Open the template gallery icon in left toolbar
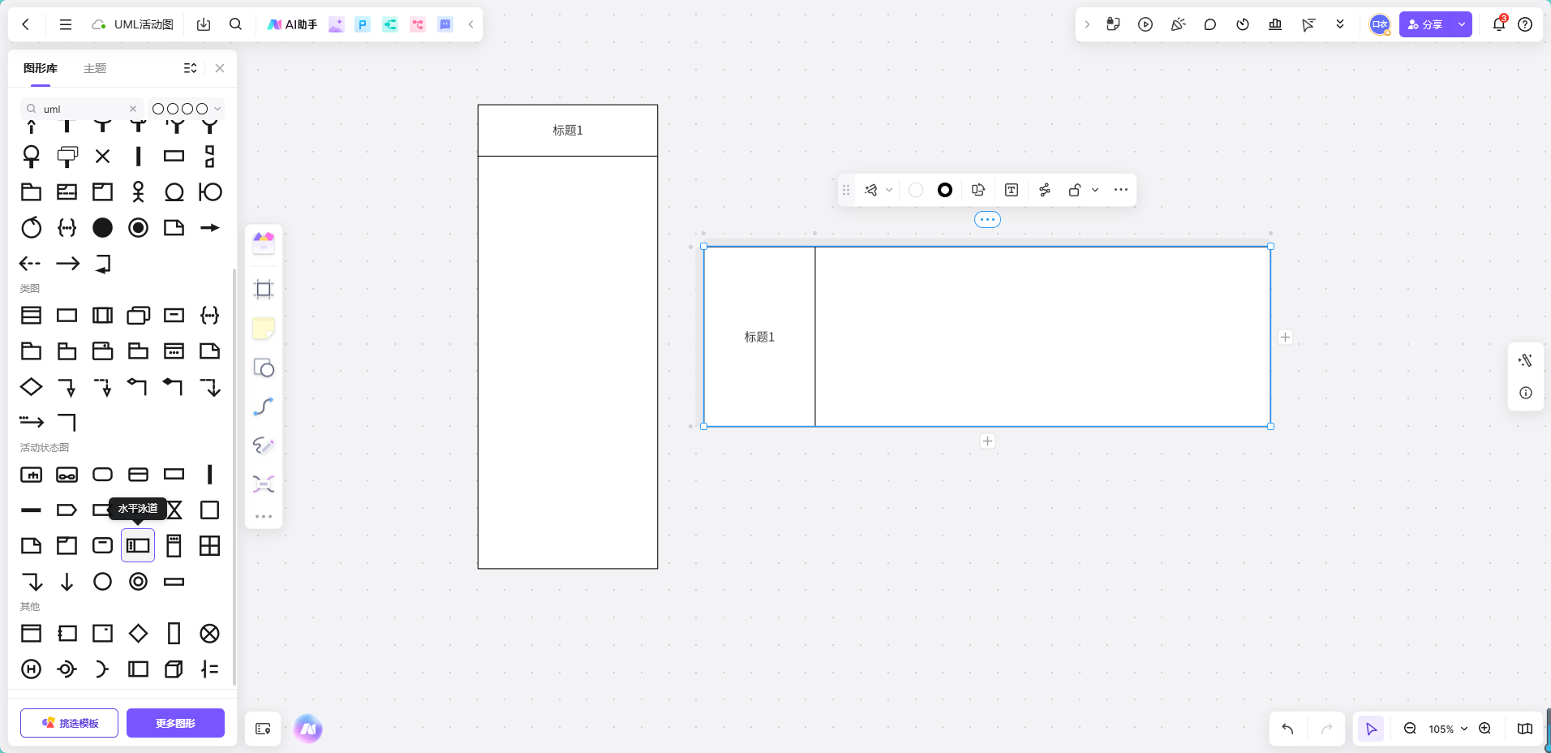The width and height of the screenshot is (1551, 753). [264, 243]
